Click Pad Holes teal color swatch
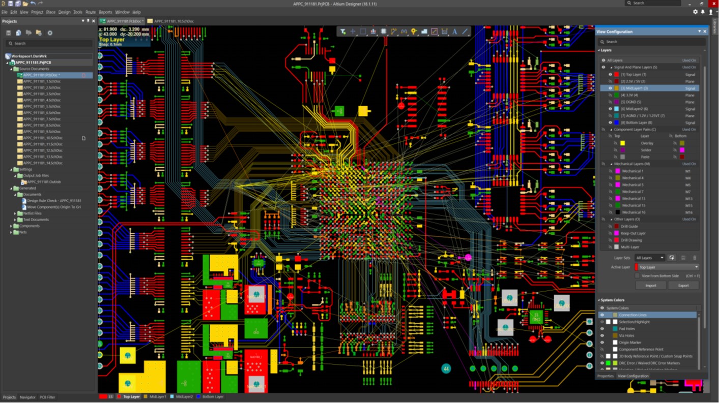The height and width of the screenshot is (403, 719). [615, 329]
